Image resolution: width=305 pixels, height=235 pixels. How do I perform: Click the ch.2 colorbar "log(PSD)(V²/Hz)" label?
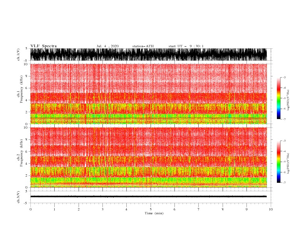tap(288, 164)
